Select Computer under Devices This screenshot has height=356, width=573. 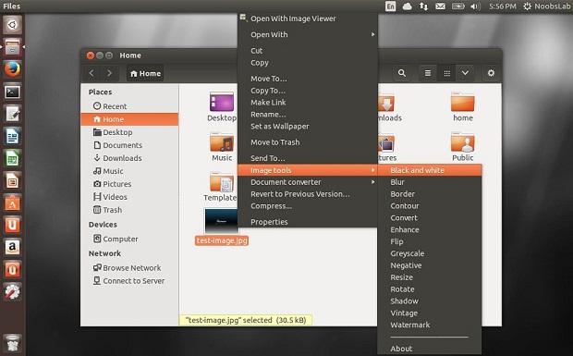(129, 239)
